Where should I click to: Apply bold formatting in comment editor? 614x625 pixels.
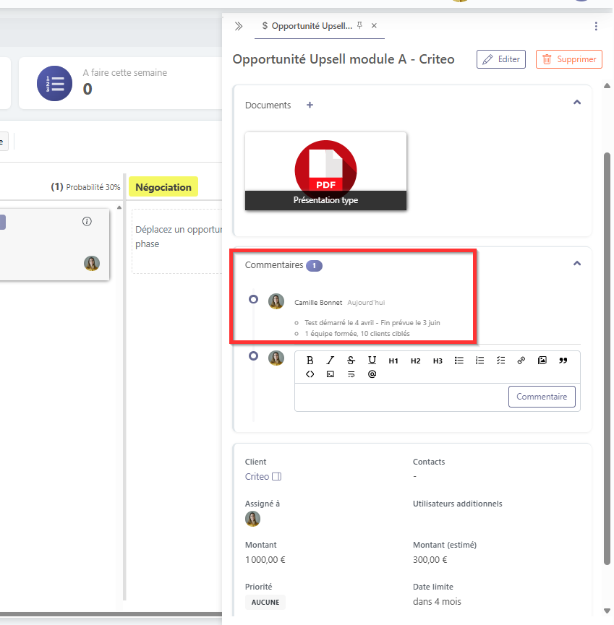310,361
